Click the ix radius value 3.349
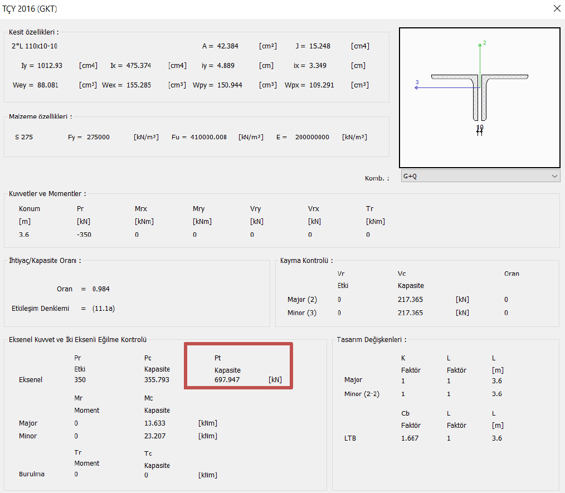The image size is (565, 493). (318, 66)
